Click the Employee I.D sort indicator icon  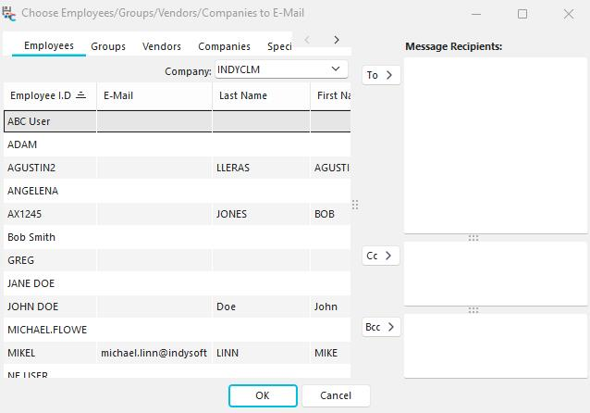80,95
